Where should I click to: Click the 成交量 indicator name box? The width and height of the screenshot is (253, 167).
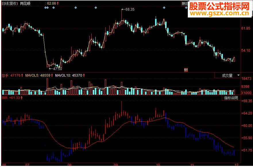point(227,75)
